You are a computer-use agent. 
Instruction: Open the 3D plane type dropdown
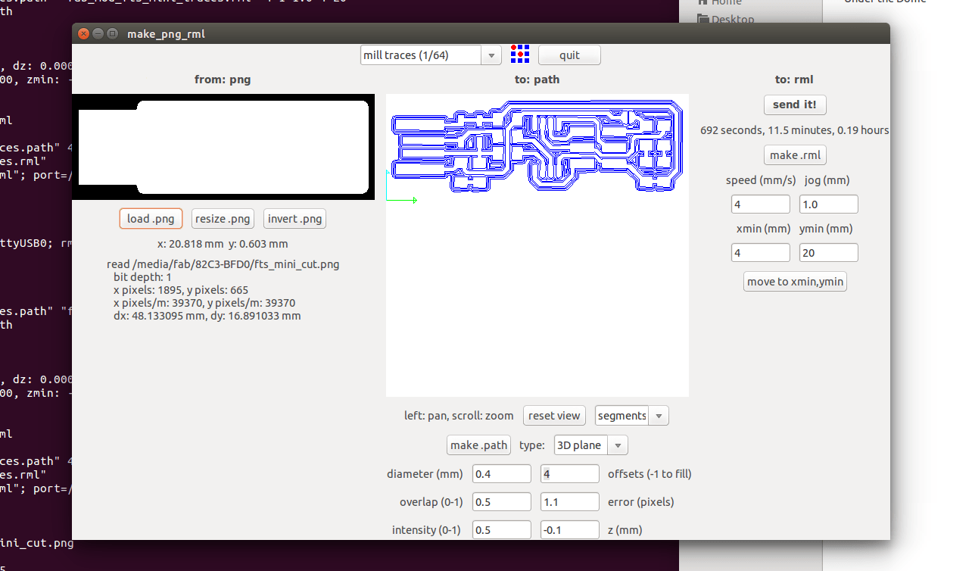point(590,445)
